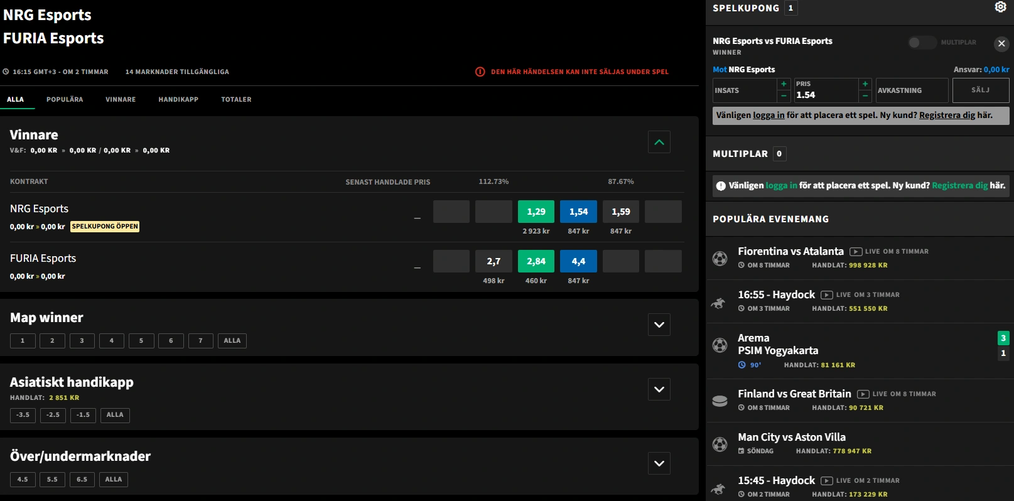Select Asian handicap -3.5 filter
Image resolution: width=1014 pixels, height=501 pixels.
pyautogui.click(x=23, y=415)
